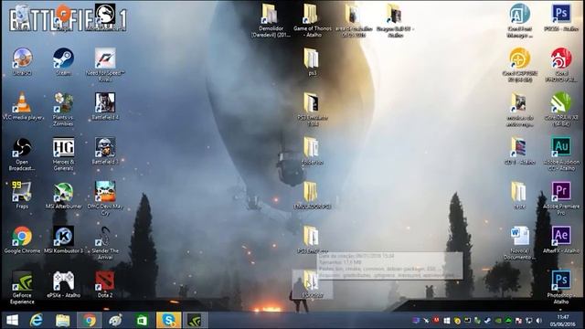Launch AfterFX - Atalho shortcut
The image size is (585, 329).
(x=561, y=239)
